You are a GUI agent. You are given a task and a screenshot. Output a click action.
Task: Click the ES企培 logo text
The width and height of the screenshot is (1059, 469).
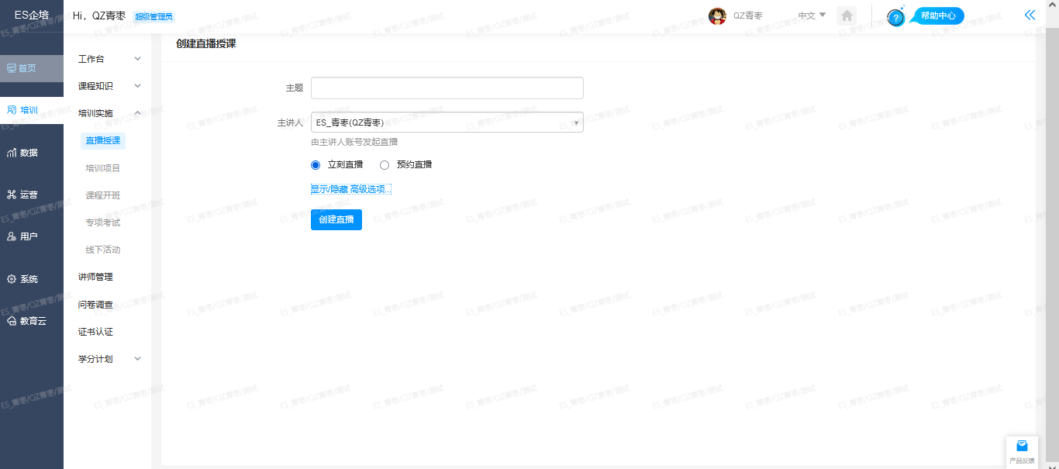tap(32, 15)
